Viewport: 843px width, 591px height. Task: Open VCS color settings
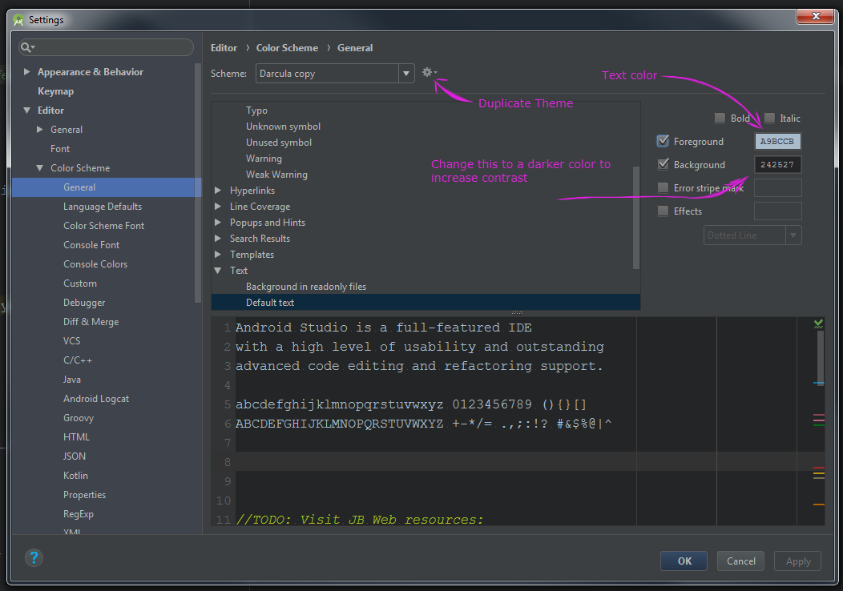point(71,341)
